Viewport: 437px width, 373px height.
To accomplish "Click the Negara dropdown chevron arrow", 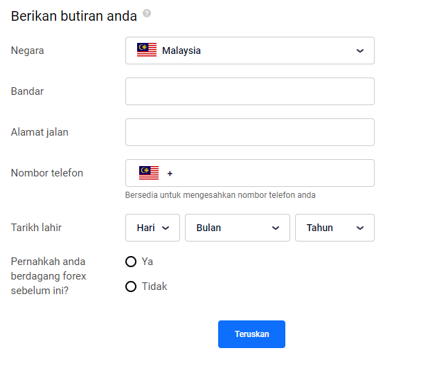I will (x=360, y=51).
